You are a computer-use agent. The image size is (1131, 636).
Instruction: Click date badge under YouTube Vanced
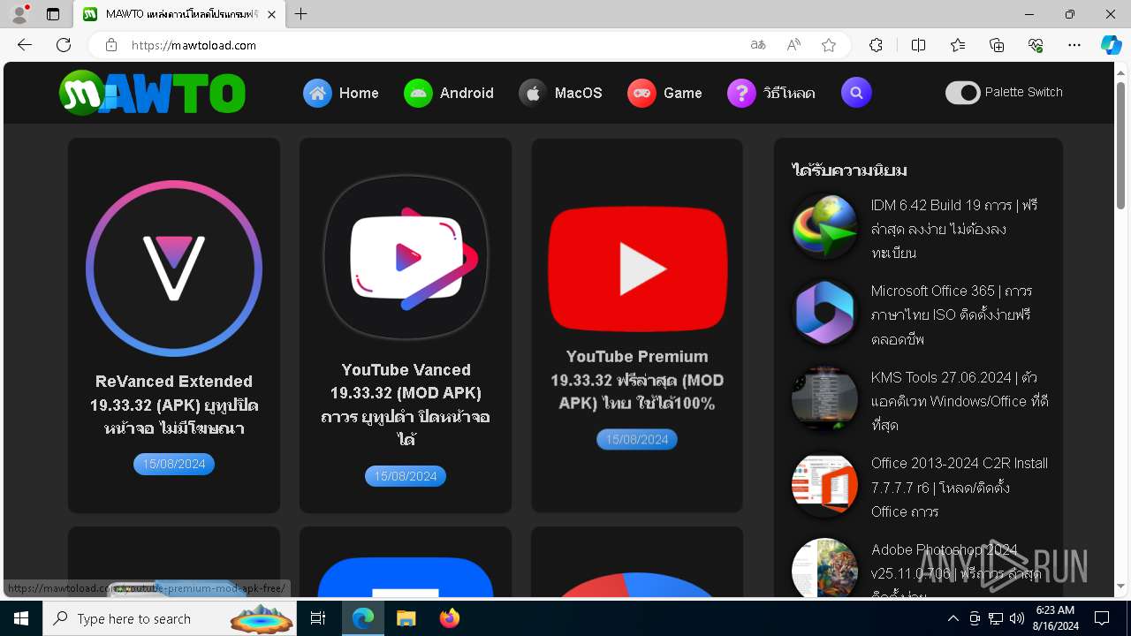pos(406,476)
